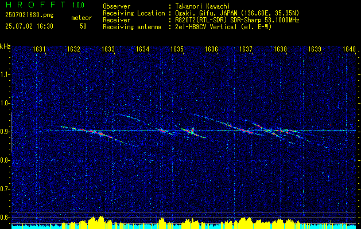Image resolution: width=361 pixels, height=229 pixels.
Task: Click time label 1636
Action: 211,49
